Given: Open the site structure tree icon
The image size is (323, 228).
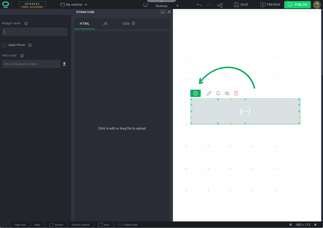Looking at the screenshot, I should (220, 5).
